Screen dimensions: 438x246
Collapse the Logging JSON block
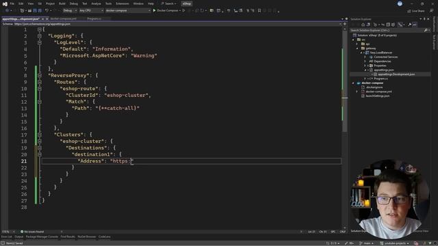40,36
